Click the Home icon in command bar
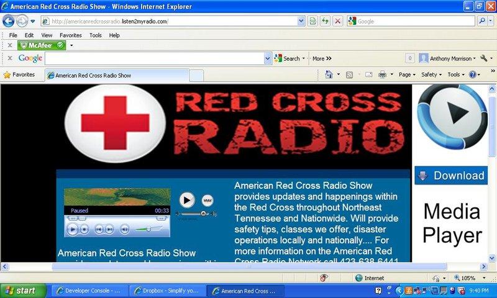This screenshot has height=298, width=497. coord(329,74)
